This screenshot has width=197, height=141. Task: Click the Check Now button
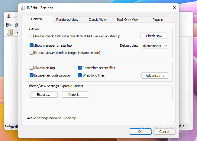point(154,36)
